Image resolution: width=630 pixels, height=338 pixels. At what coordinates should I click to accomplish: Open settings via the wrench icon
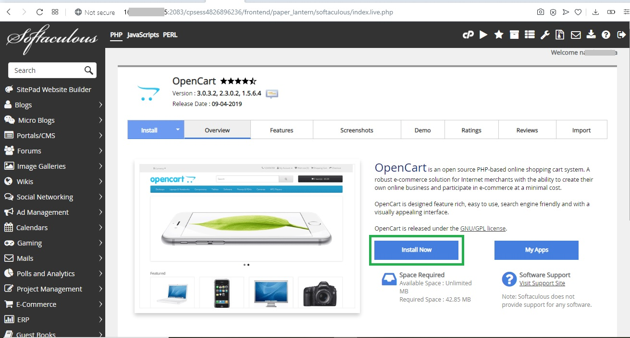pos(545,35)
